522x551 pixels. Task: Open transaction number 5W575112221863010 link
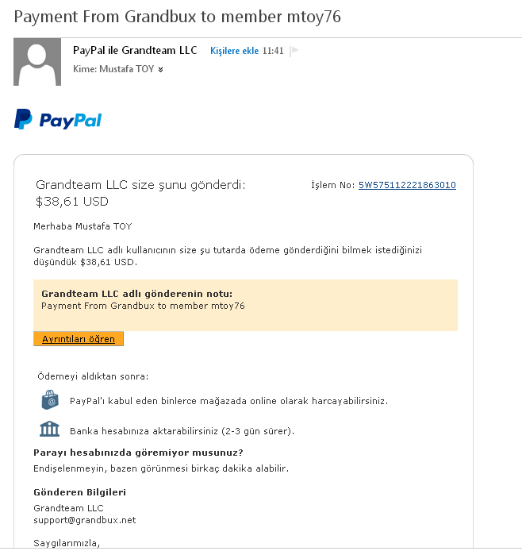point(407,185)
